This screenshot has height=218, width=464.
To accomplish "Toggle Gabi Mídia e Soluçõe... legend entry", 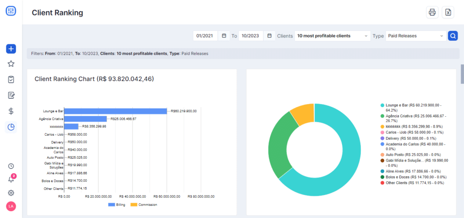I will 415,163.
